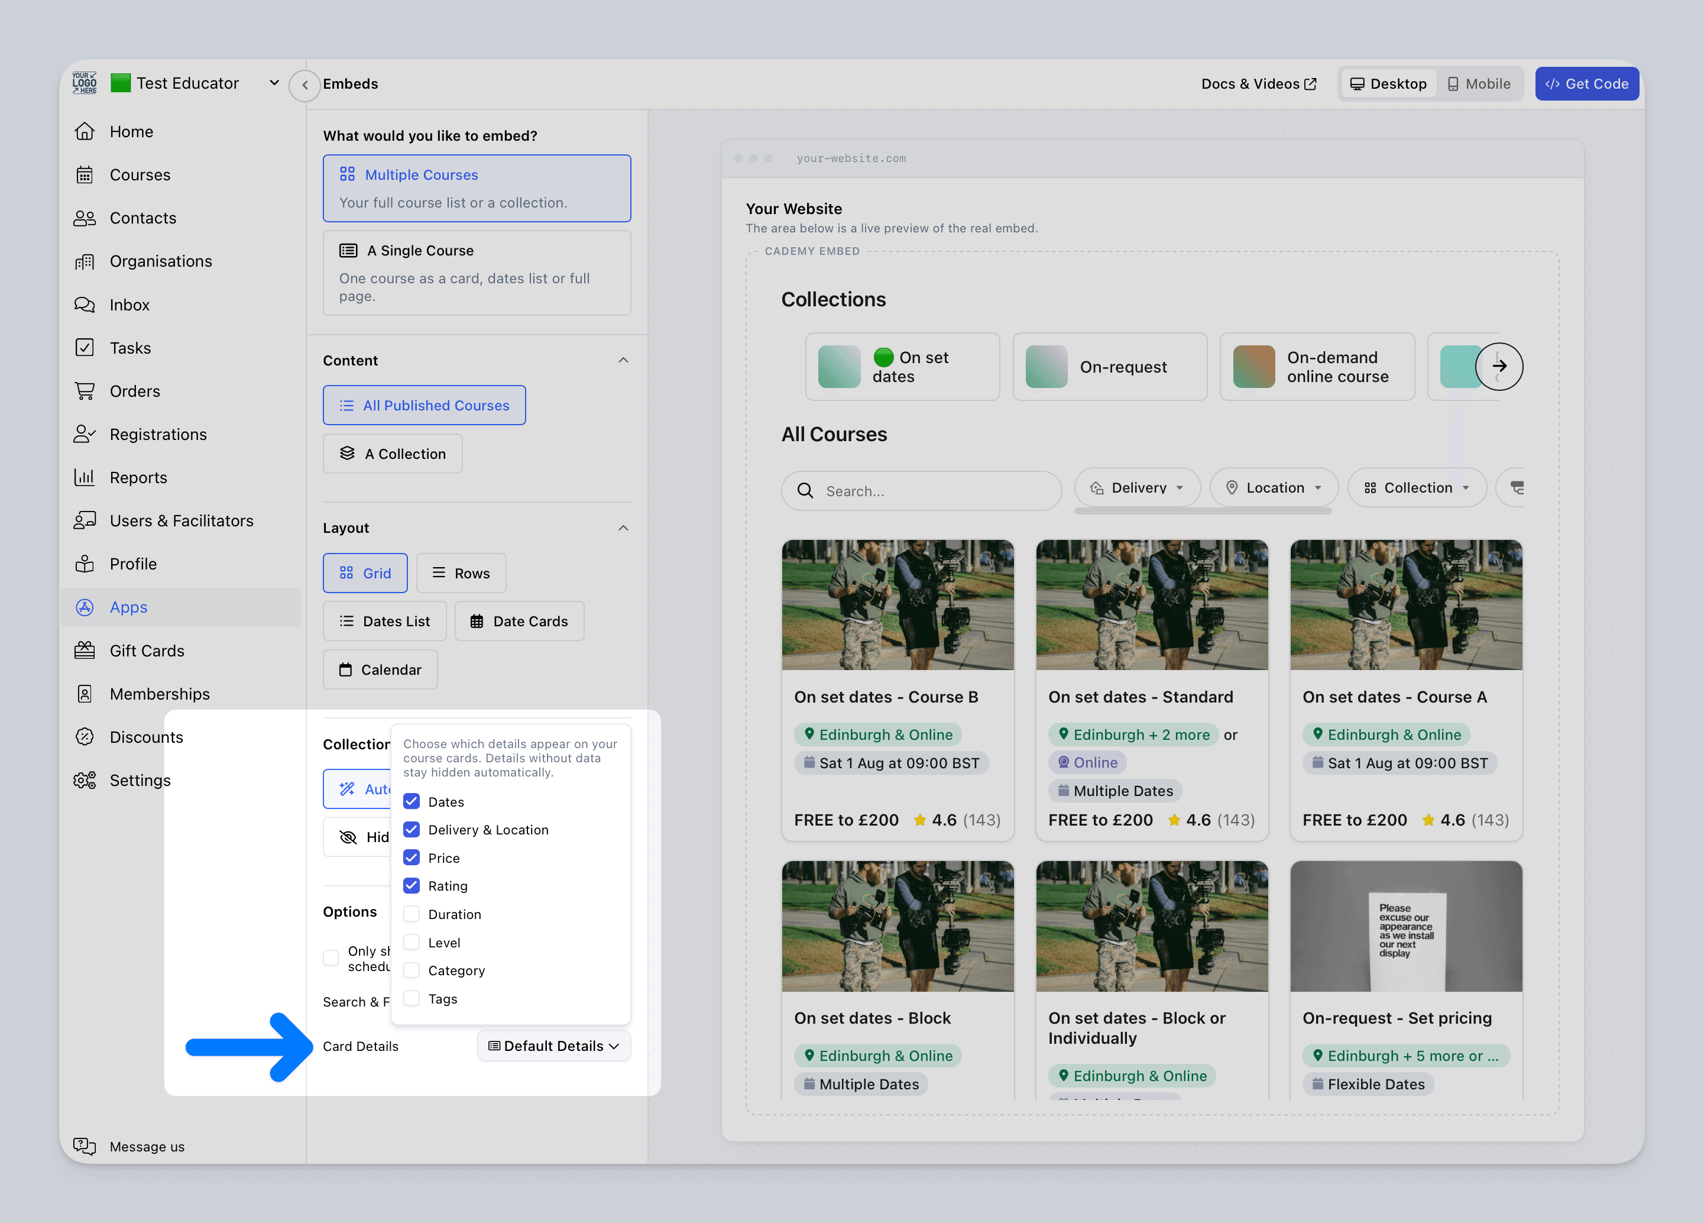Enable the Duration checkbox

(412, 914)
